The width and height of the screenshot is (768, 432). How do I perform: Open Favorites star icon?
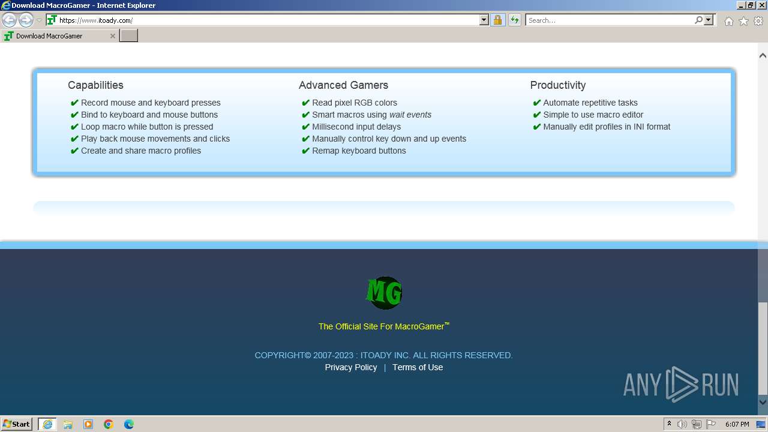(743, 21)
